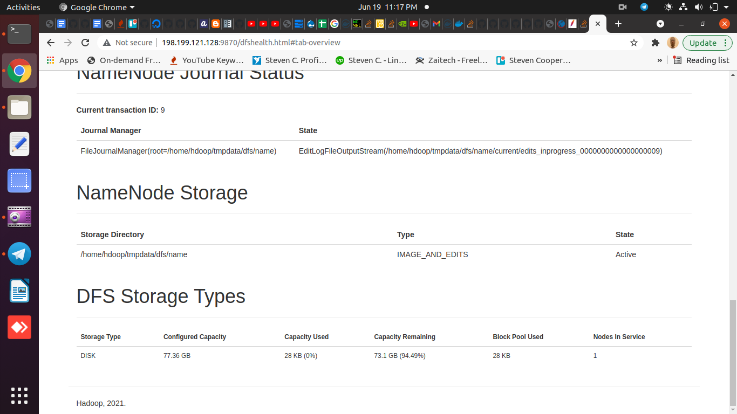The height and width of the screenshot is (414, 737).
Task: Click the page vertical scrollbar thumb
Action: click(x=732, y=353)
